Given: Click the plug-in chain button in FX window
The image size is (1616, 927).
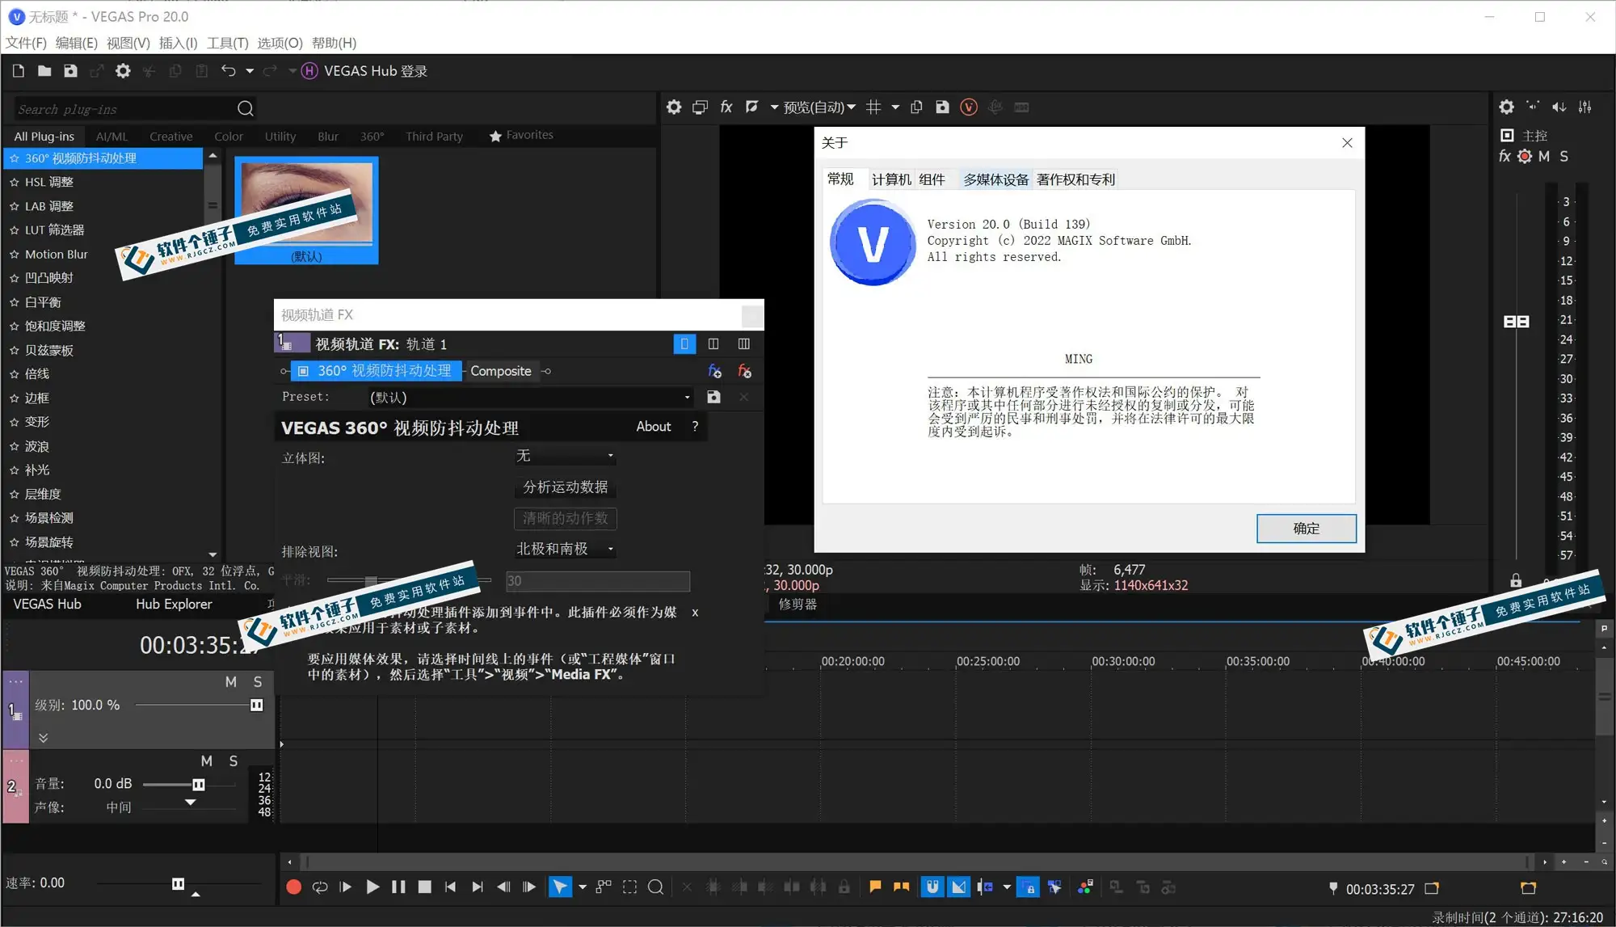Looking at the screenshot, I should click(x=714, y=371).
